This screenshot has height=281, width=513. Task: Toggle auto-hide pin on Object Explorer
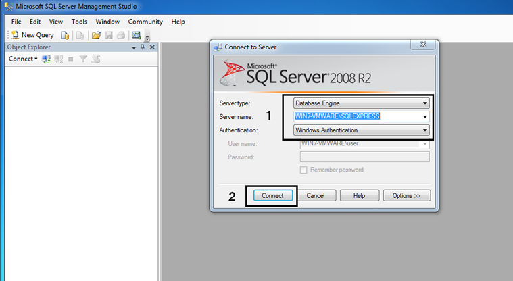[143, 47]
